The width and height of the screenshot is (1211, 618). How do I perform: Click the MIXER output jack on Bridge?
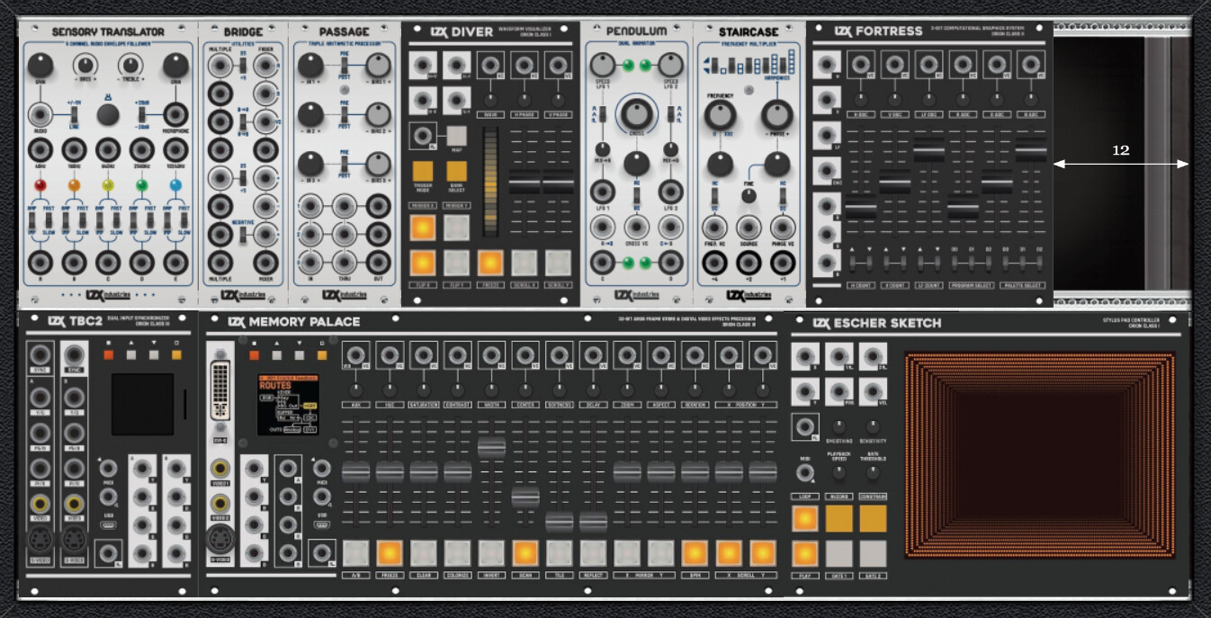(x=265, y=263)
